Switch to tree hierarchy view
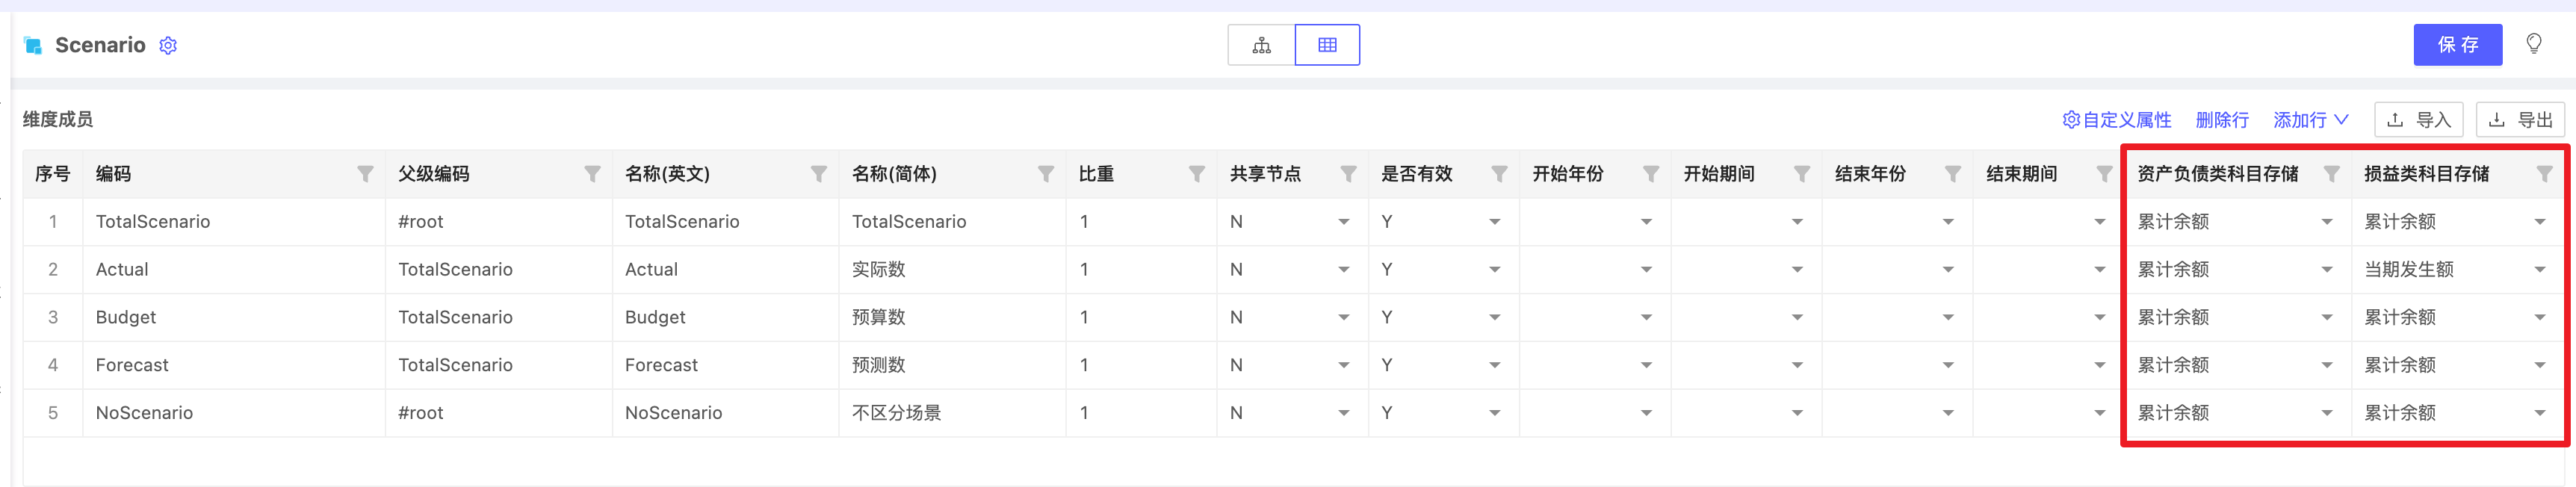The height and width of the screenshot is (487, 2576). click(1261, 45)
